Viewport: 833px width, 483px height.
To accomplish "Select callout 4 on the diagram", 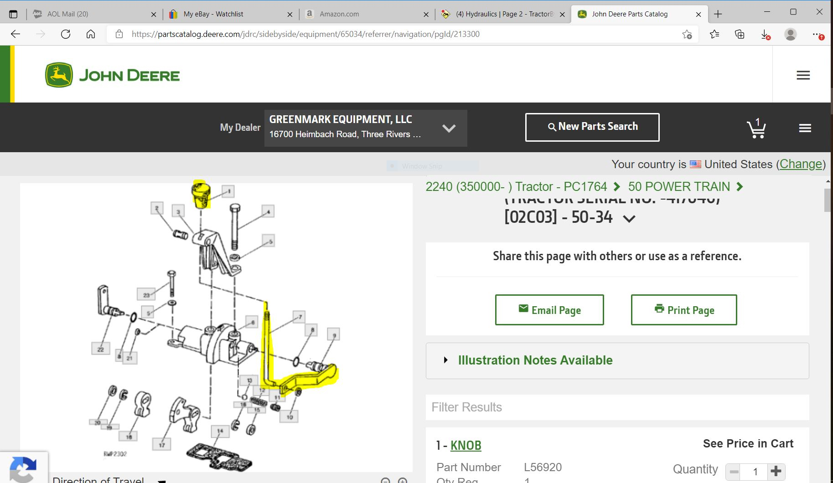I will click(x=268, y=211).
